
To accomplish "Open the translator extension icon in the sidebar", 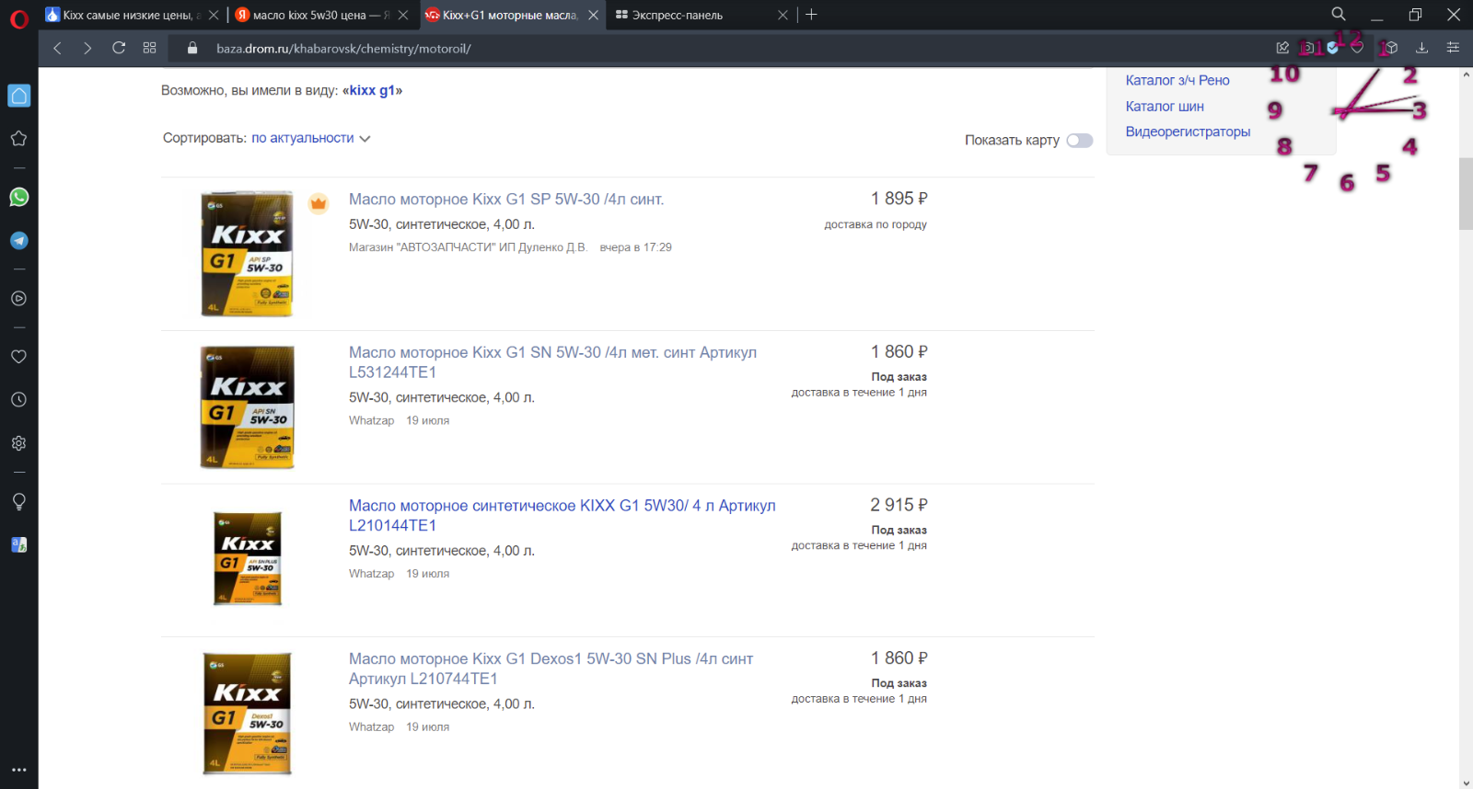I will pos(18,544).
